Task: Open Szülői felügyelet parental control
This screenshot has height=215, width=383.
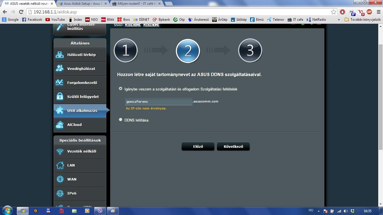Action: click(x=80, y=97)
